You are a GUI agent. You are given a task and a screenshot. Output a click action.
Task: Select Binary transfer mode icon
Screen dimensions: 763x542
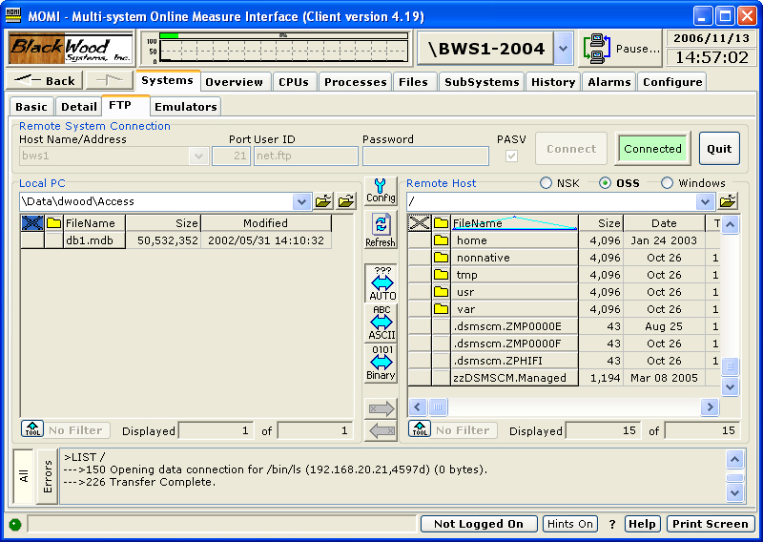coord(381,363)
